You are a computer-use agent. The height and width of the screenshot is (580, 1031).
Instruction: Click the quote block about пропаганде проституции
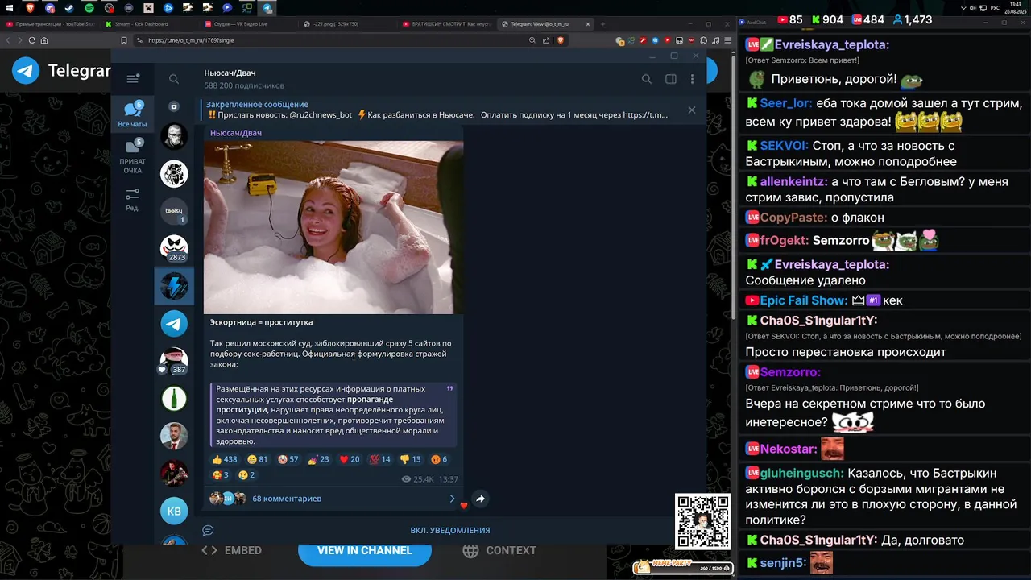pyautogui.click(x=333, y=415)
